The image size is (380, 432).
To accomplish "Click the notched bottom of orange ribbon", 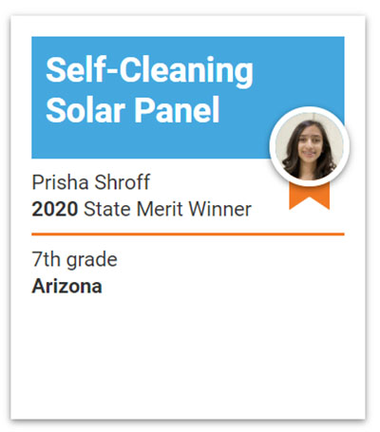I will 310,204.
